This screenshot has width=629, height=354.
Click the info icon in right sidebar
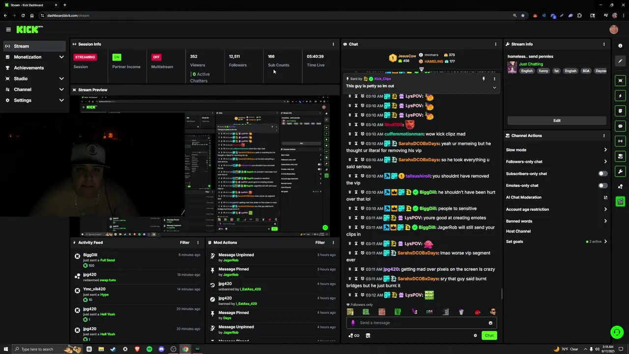(620, 46)
